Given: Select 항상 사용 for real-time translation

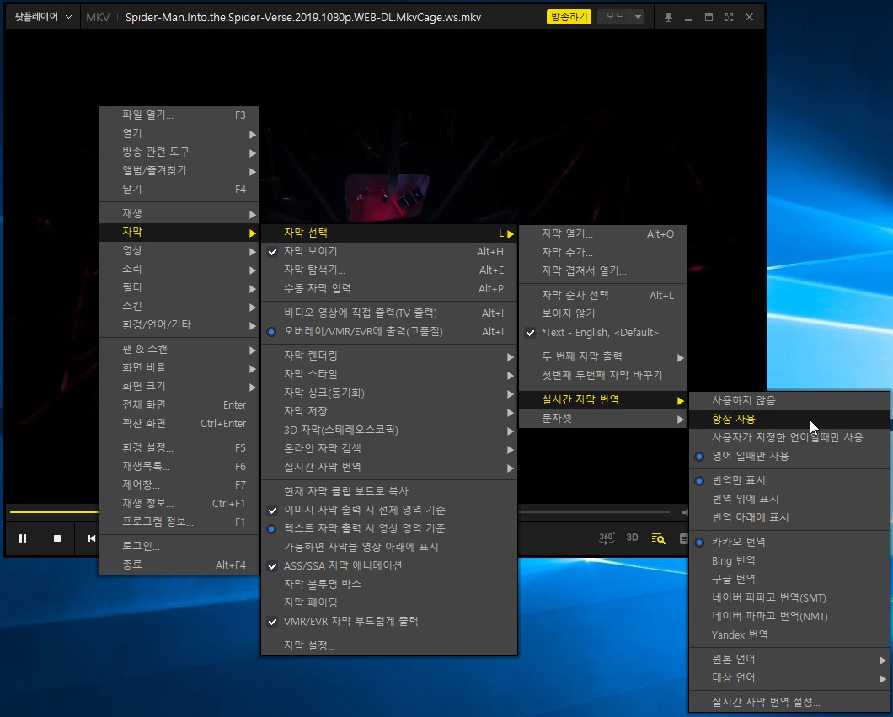Looking at the screenshot, I should [x=789, y=419].
